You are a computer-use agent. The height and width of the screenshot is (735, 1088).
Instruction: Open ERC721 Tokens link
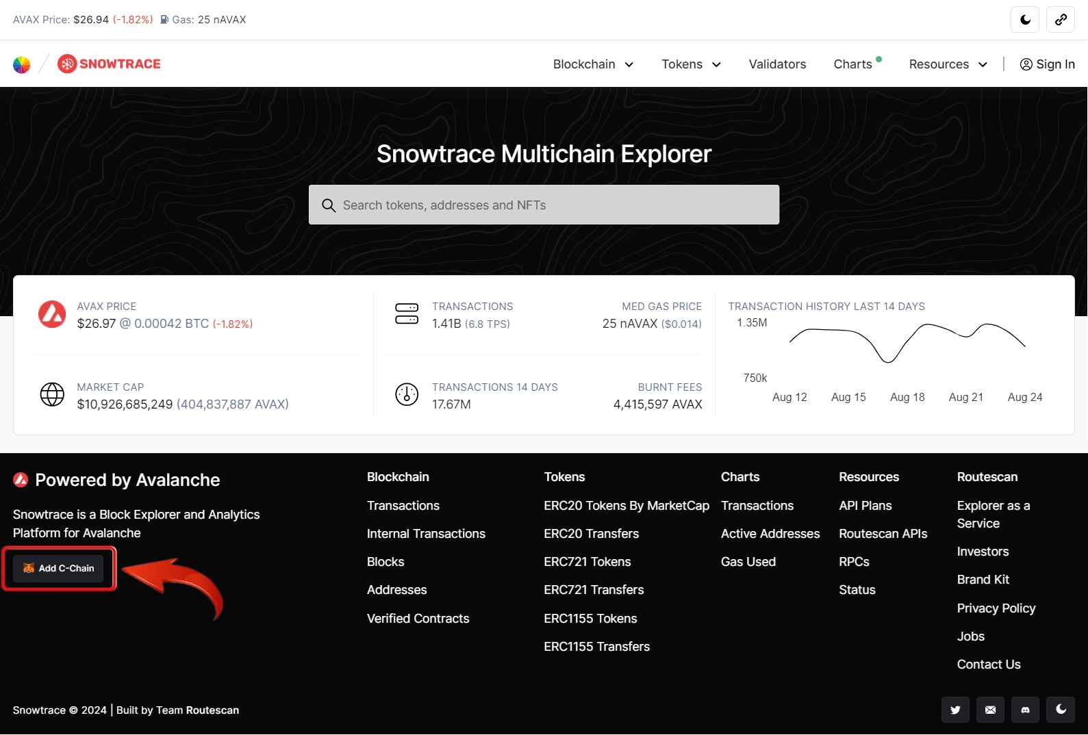(x=587, y=562)
